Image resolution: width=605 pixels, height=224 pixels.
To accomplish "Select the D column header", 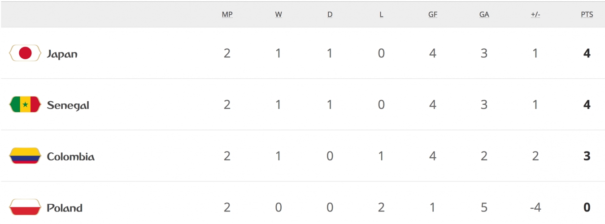I will 330,14.
